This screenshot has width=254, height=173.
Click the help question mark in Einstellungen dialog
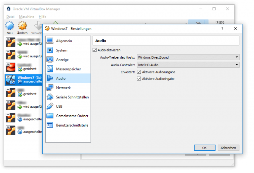[222, 29]
